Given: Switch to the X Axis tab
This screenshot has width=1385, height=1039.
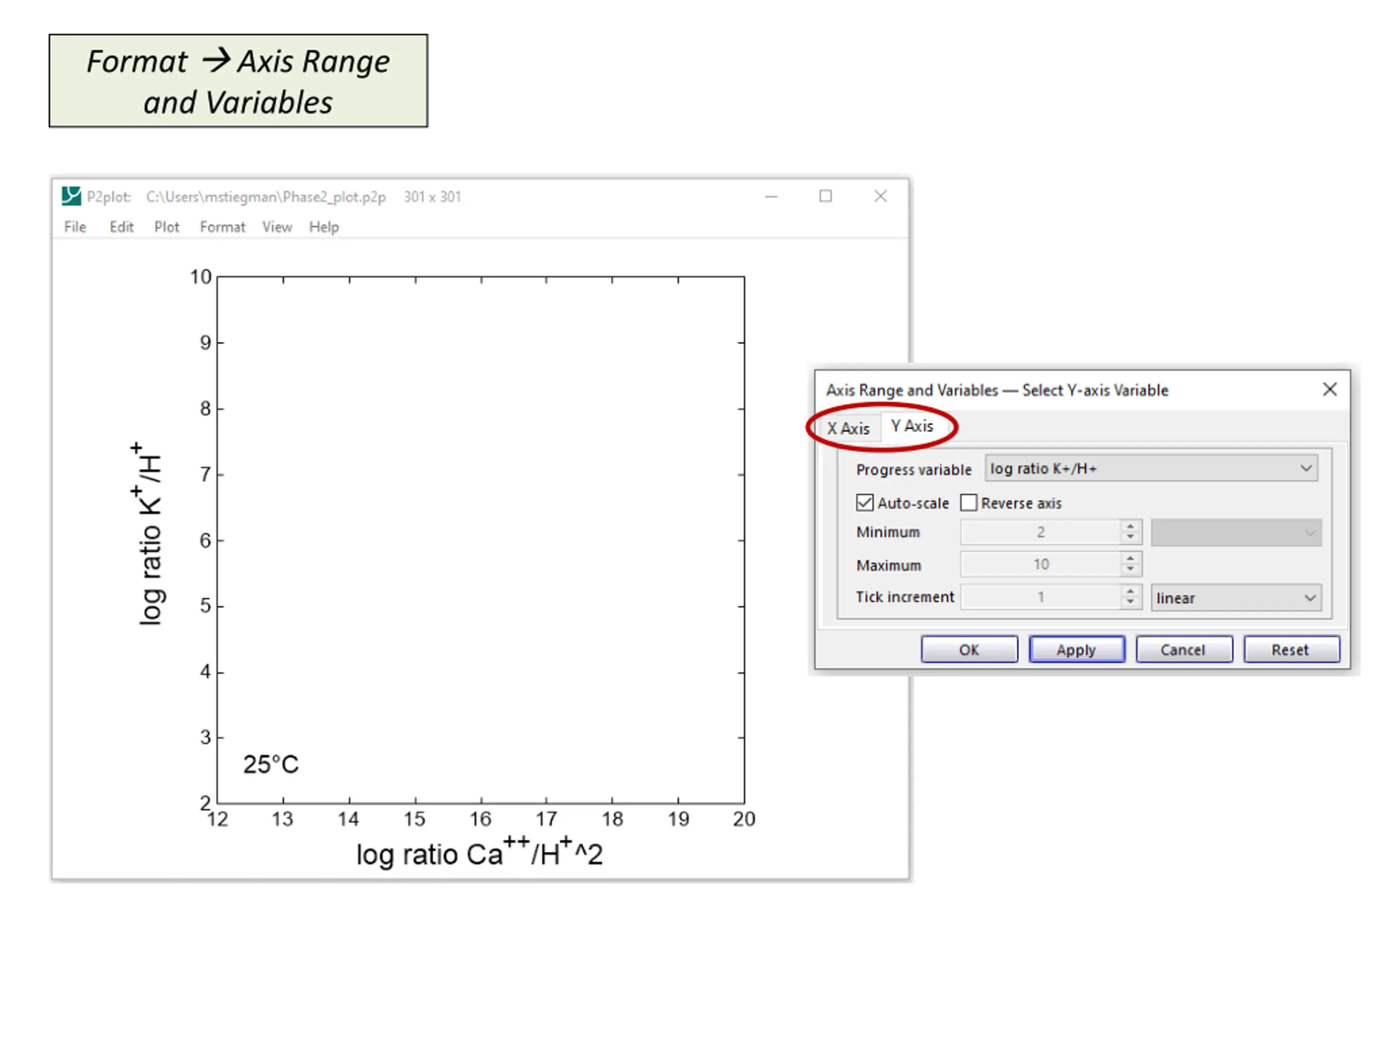Looking at the screenshot, I should coord(848,429).
